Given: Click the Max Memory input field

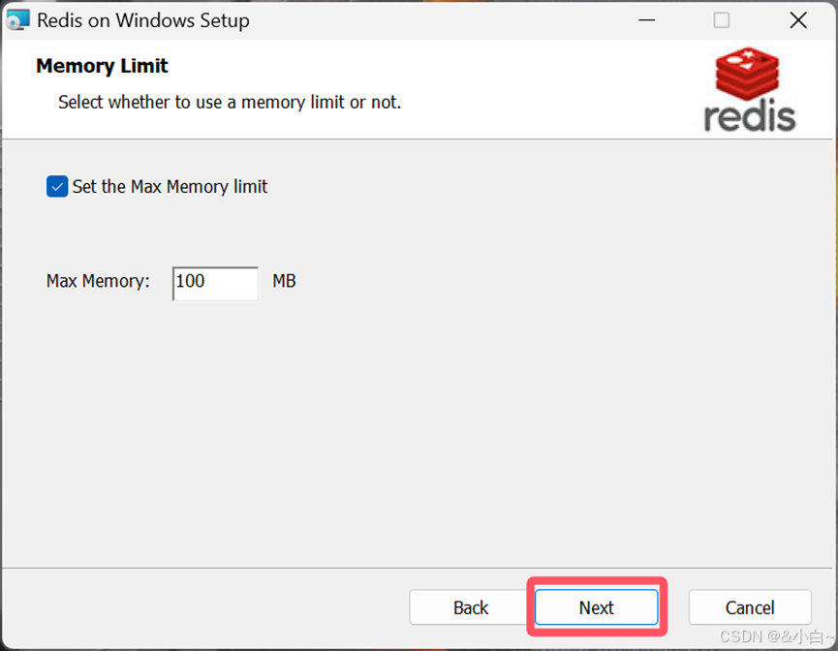Looking at the screenshot, I should coord(215,283).
